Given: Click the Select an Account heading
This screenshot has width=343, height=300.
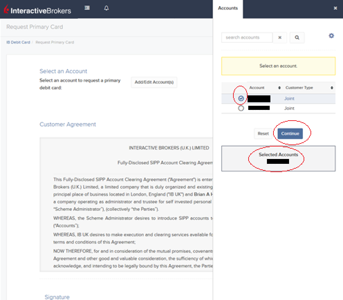Looking at the screenshot, I should [63, 71].
